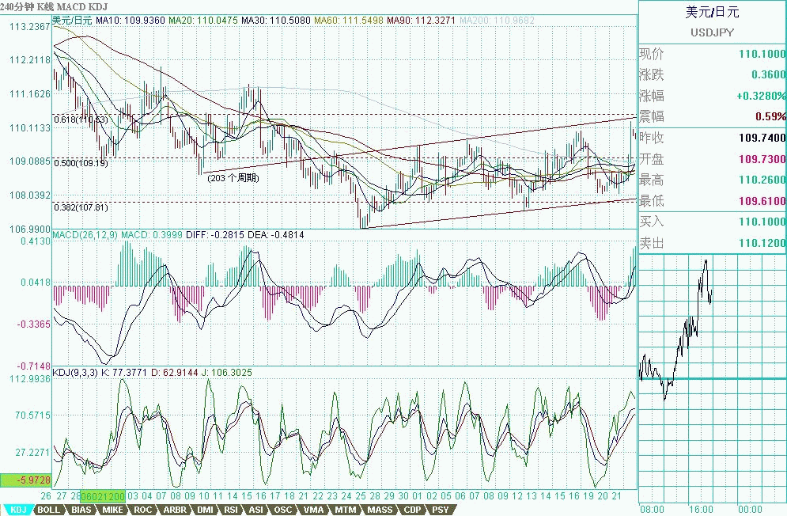The image size is (787, 516).
Task: Click the 最低 value 109.6100
Action: point(762,201)
